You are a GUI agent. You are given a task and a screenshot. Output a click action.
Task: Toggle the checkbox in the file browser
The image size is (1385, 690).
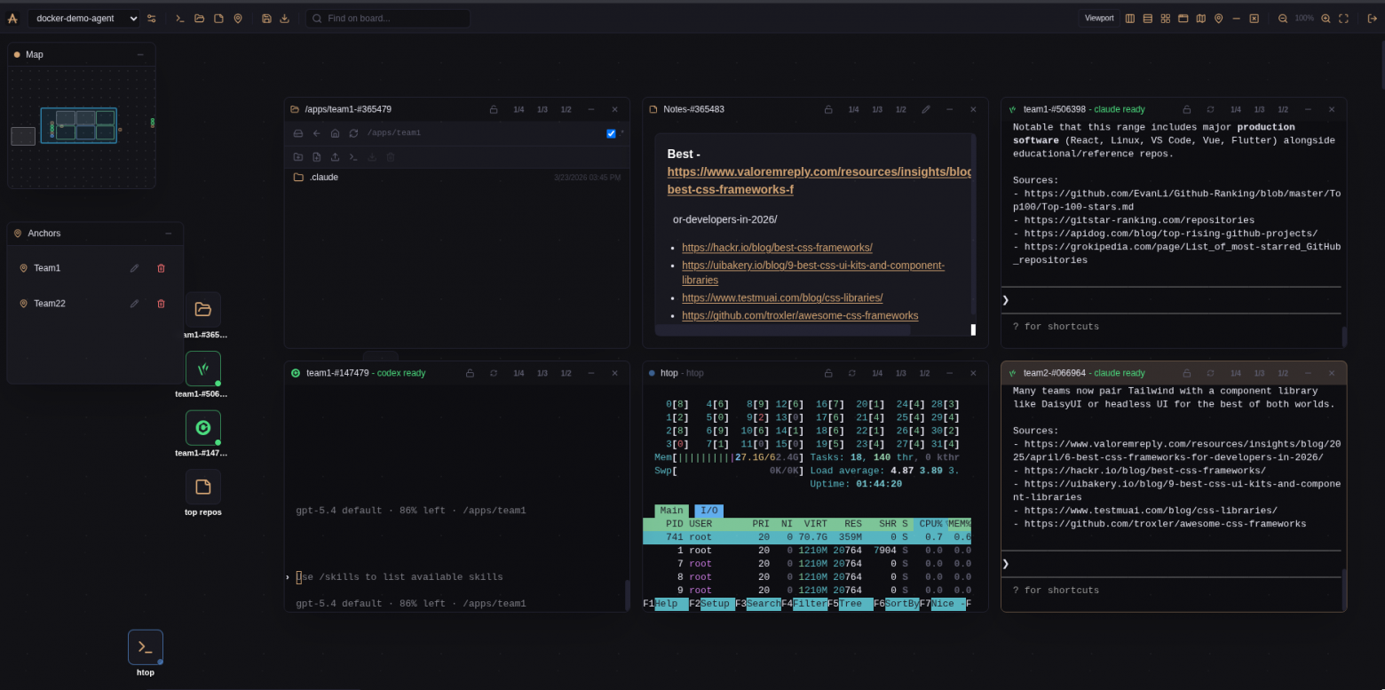coord(611,133)
